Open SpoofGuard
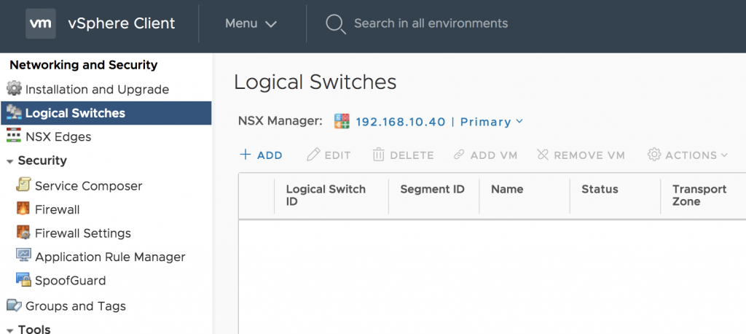This screenshot has width=746, height=334. [71, 281]
